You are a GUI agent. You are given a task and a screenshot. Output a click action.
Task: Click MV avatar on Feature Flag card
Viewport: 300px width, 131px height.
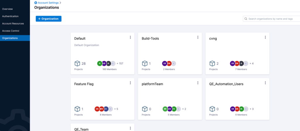point(102,109)
